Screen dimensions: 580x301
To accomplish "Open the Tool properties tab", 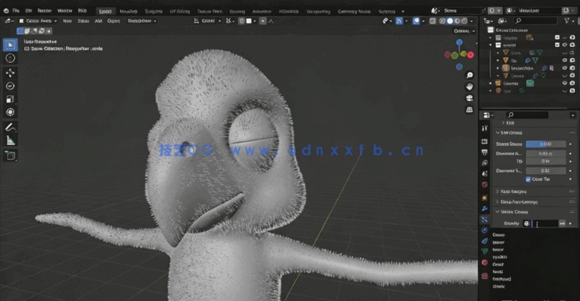I will click(x=484, y=129).
